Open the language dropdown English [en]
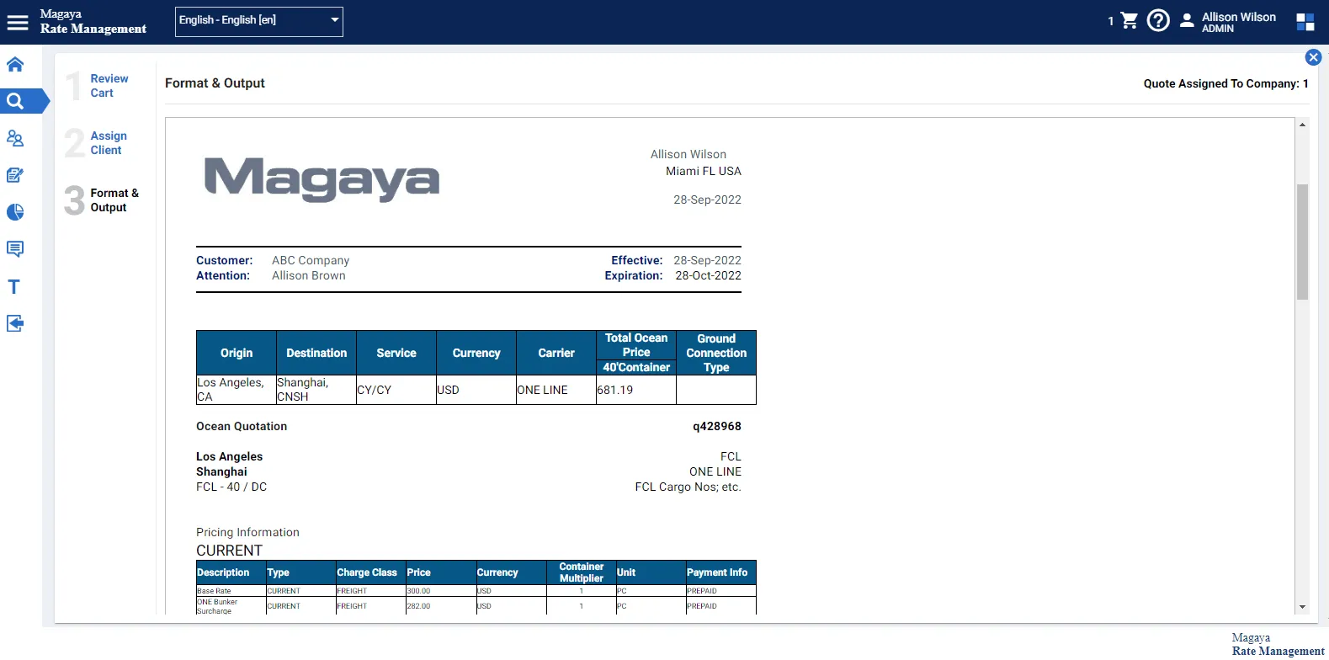The width and height of the screenshot is (1329, 660). pyautogui.click(x=259, y=21)
